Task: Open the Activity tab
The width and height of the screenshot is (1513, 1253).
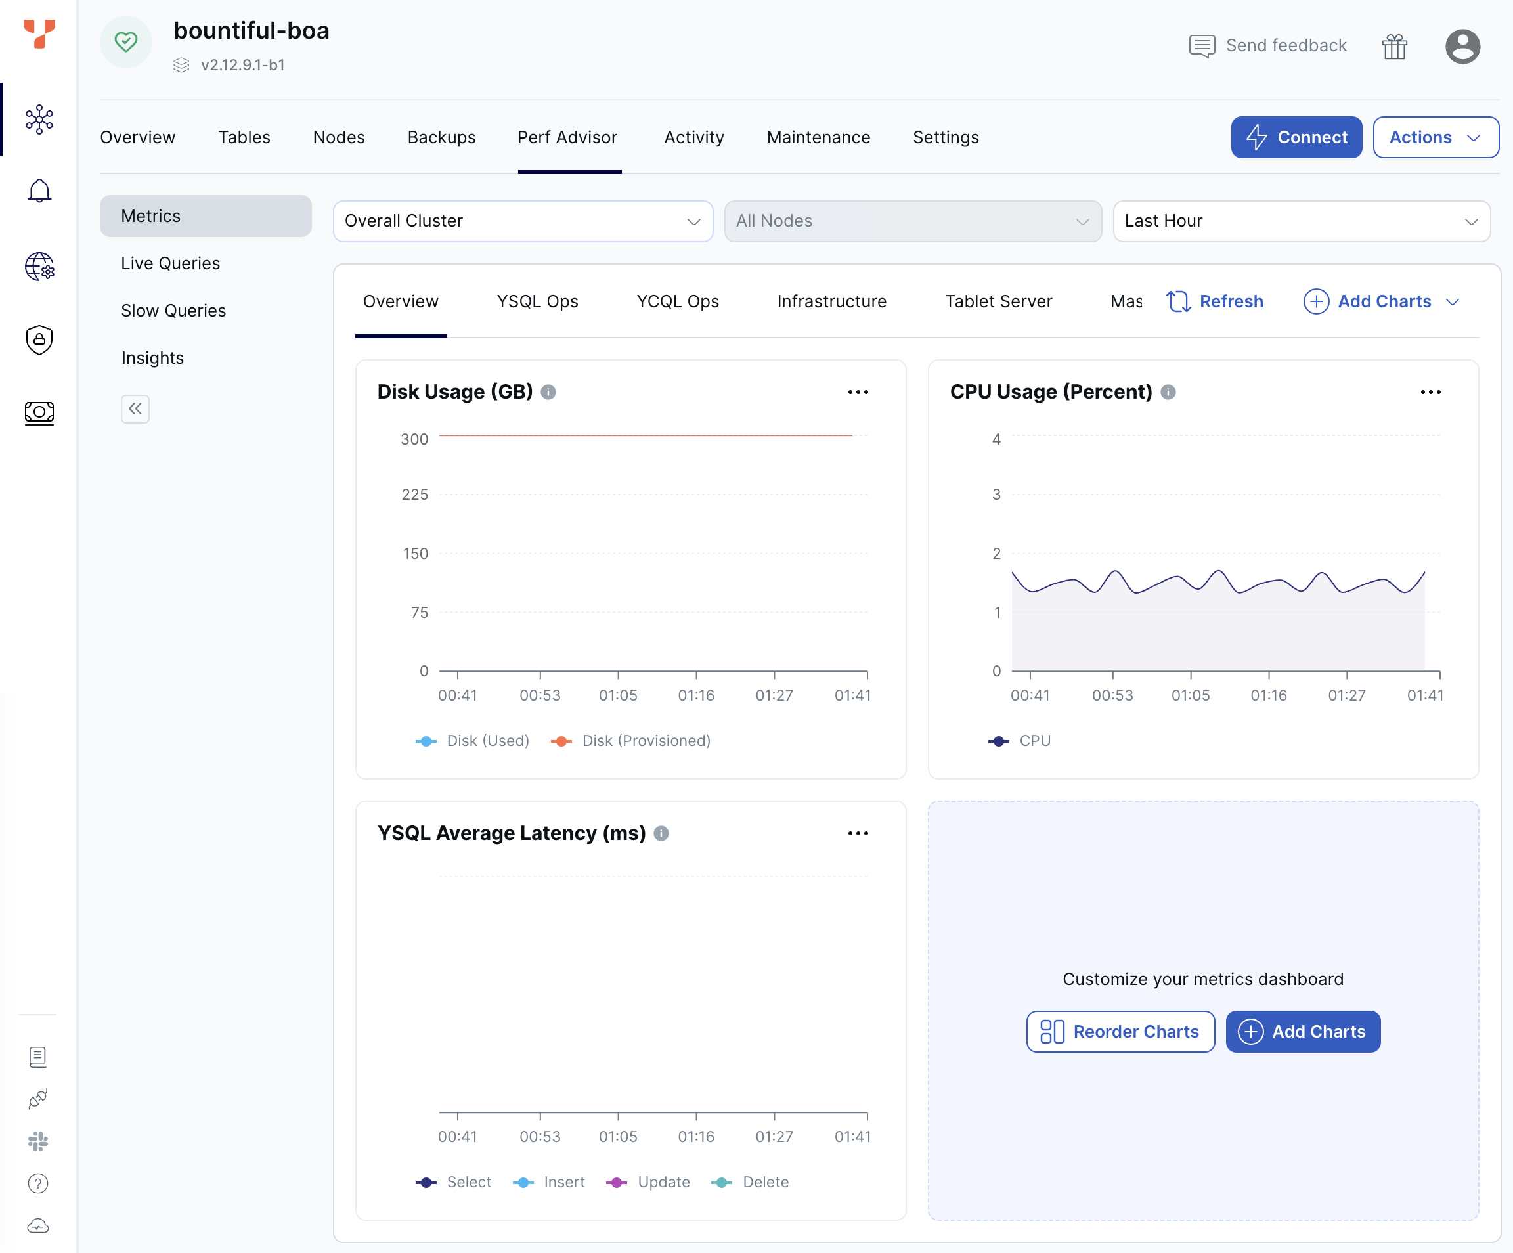Action: [x=693, y=137]
